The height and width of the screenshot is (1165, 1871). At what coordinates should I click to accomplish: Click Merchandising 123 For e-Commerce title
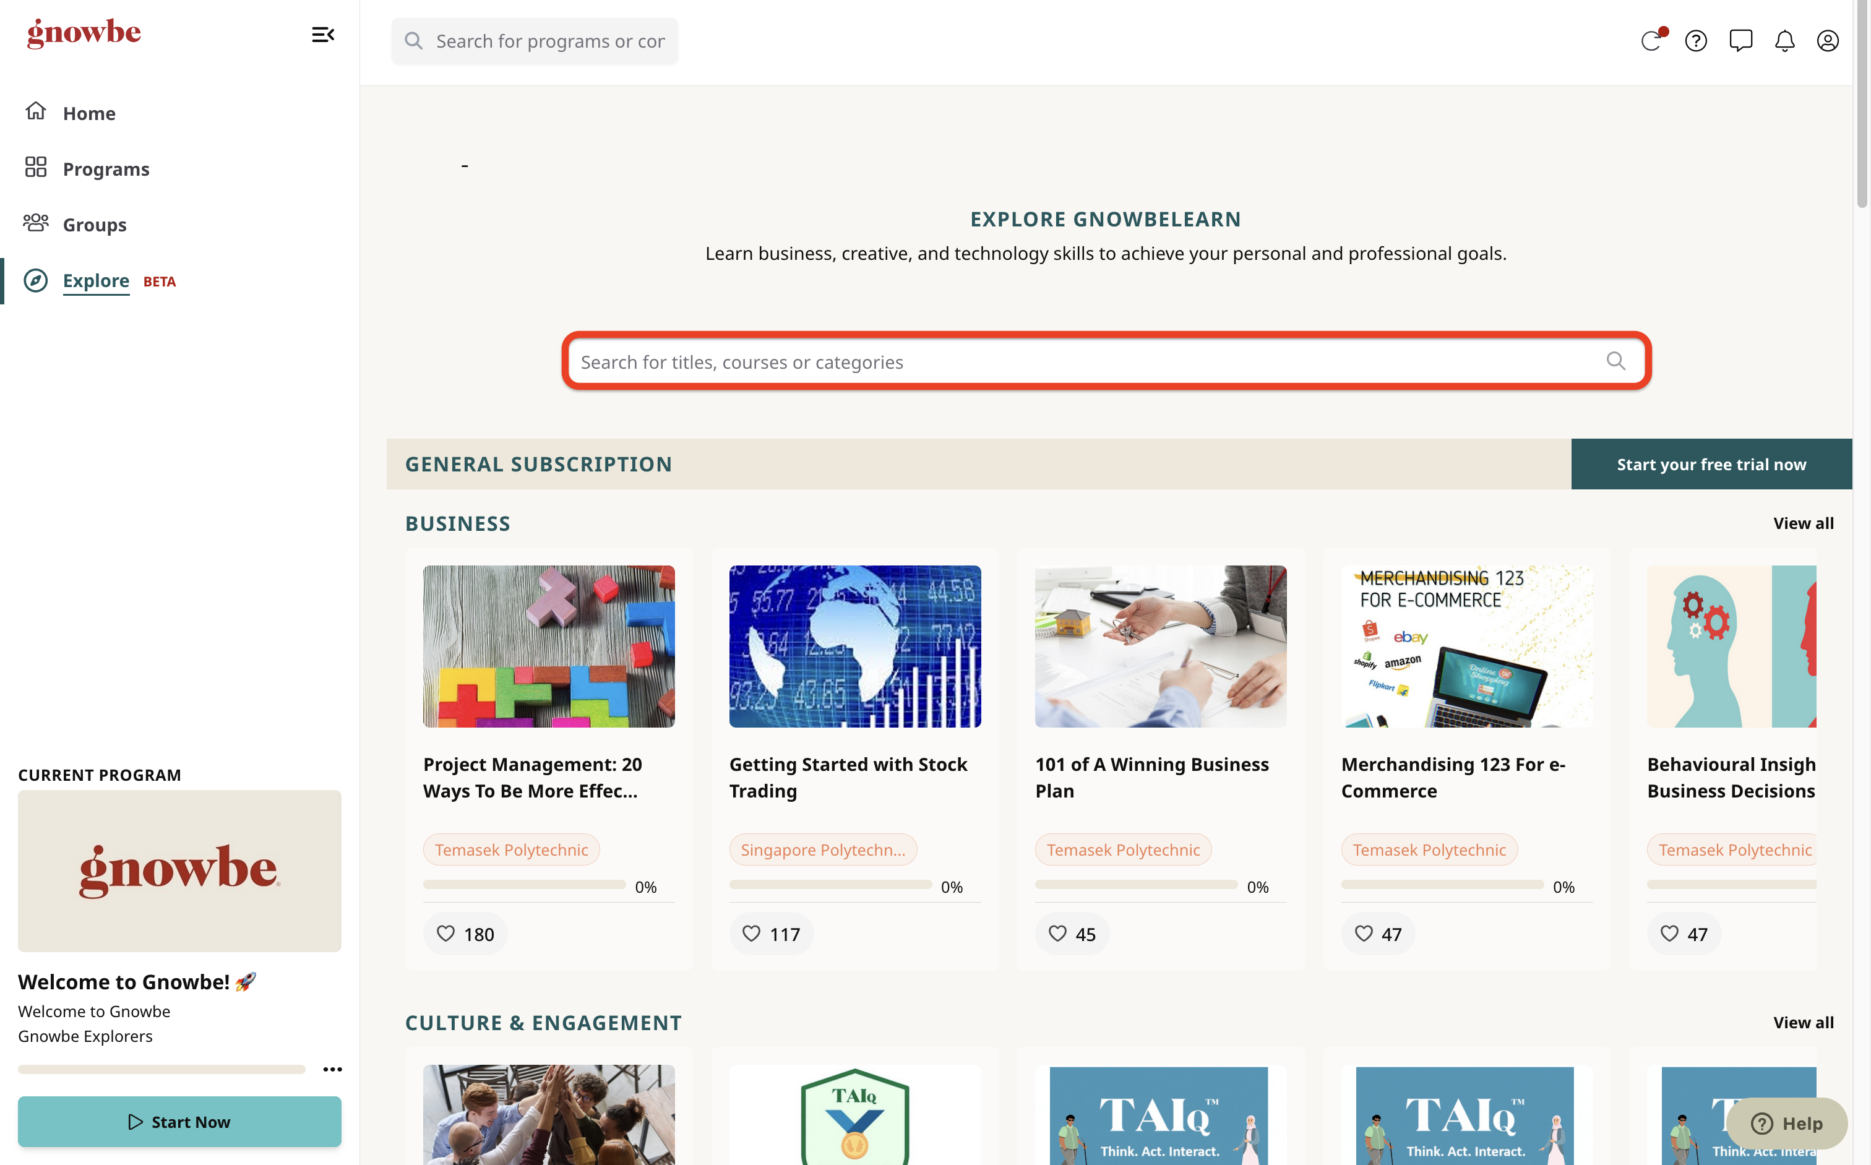(x=1453, y=778)
